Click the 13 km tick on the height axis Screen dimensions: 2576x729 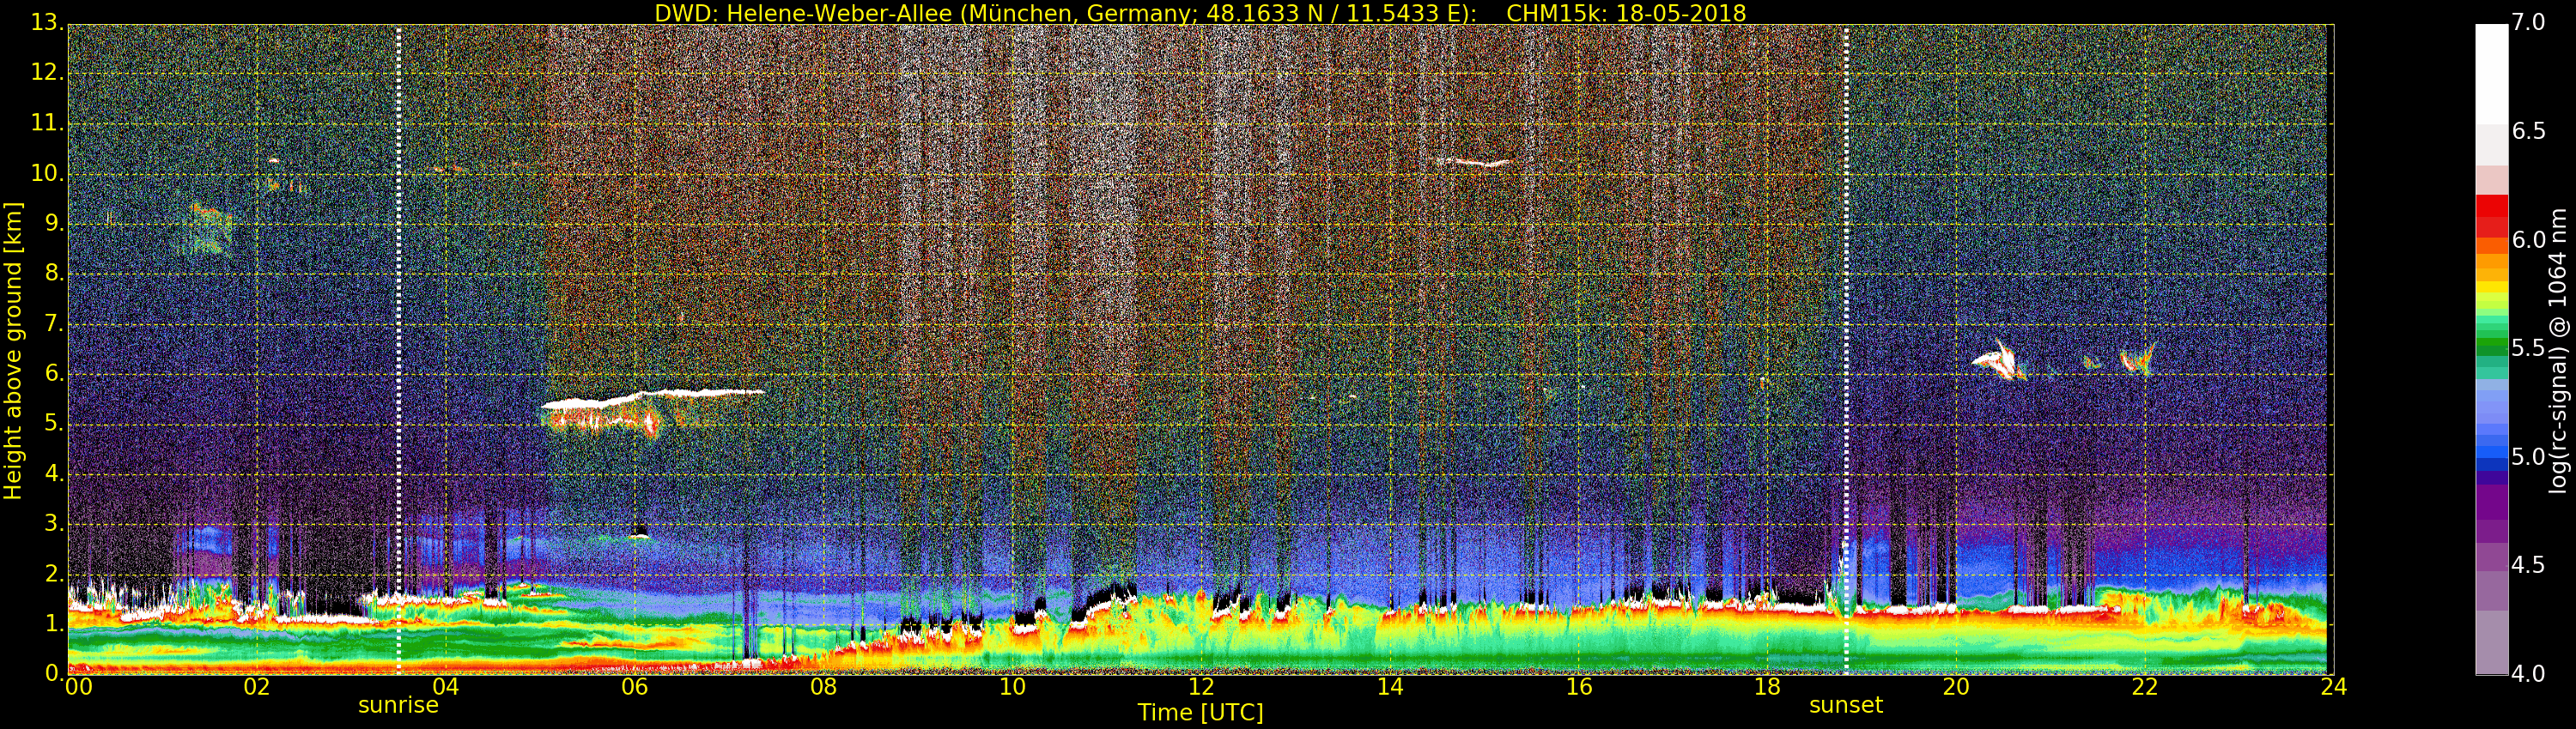[x=45, y=22]
